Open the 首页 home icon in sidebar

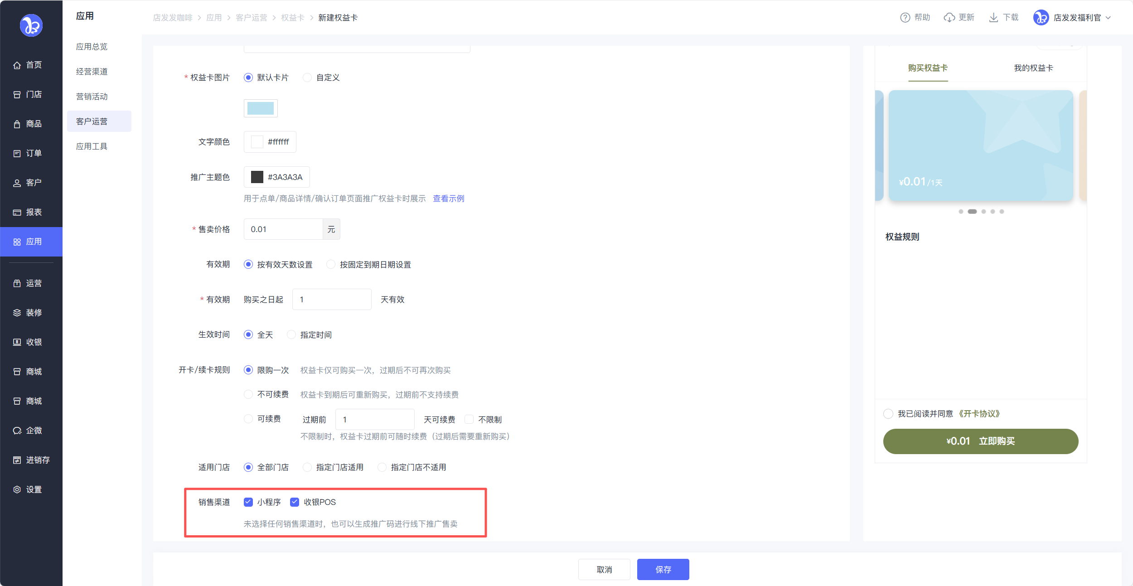pyautogui.click(x=17, y=65)
